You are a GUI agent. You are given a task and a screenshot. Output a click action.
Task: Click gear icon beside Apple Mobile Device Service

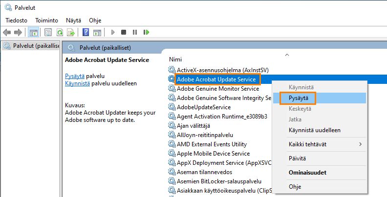click(x=172, y=154)
